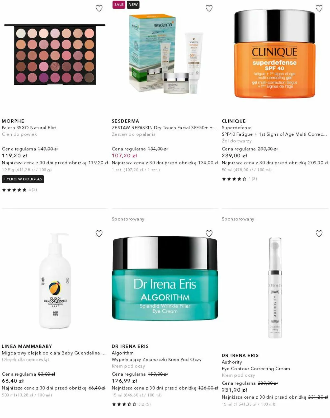330x418 pixels.
Task: Click the SALE badge on Sesderma product
Action: (x=119, y=5)
